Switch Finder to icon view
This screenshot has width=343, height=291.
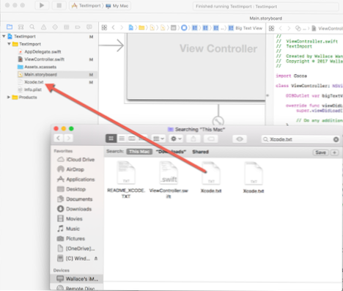click(111, 139)
